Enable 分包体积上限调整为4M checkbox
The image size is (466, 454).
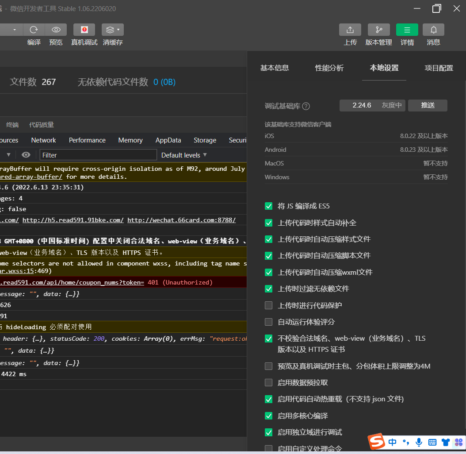[x=269, y=366]
